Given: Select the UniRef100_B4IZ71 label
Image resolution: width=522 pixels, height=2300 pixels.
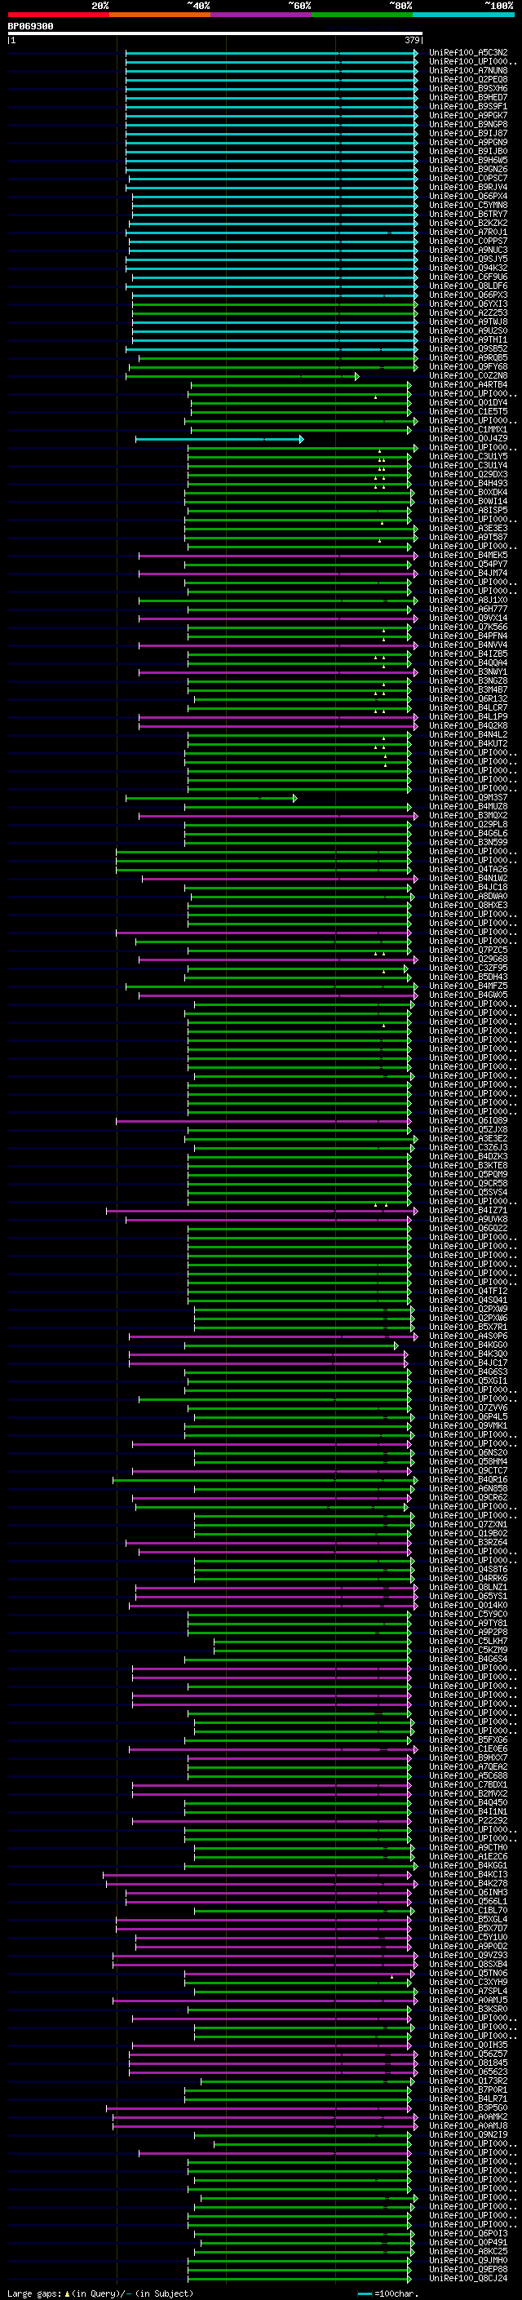Looking at the screenshot, I should point(468,1211).
